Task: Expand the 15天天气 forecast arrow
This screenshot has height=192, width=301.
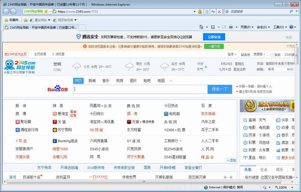Action: 205,67
